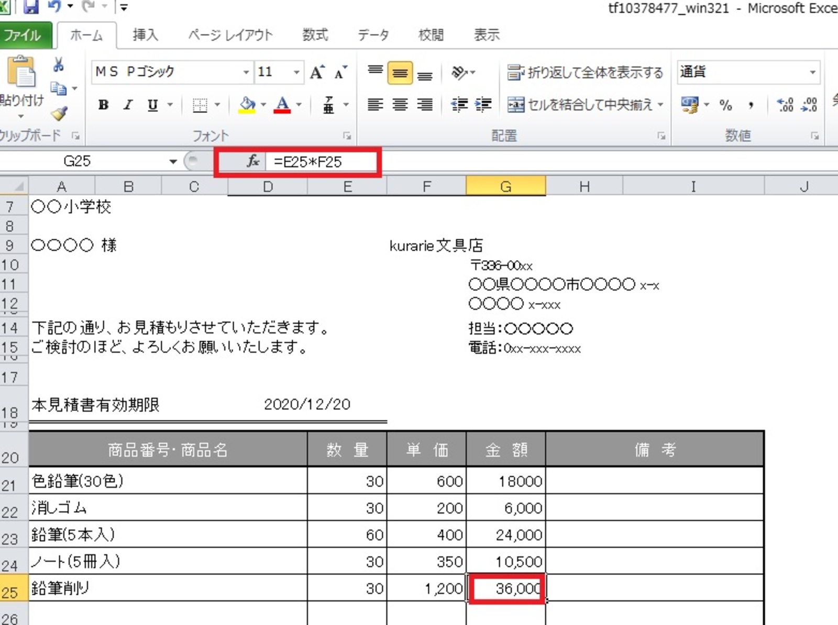Select column G header
The image size is (838, 625).
[x=505, y=186]
